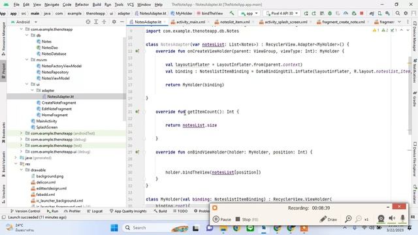The width and height of the screenshot is (418, 235).
Task: Open Windows Start menu
Action: coord(114,228)
